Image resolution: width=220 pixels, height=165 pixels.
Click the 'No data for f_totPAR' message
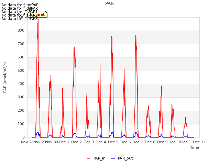20,5
